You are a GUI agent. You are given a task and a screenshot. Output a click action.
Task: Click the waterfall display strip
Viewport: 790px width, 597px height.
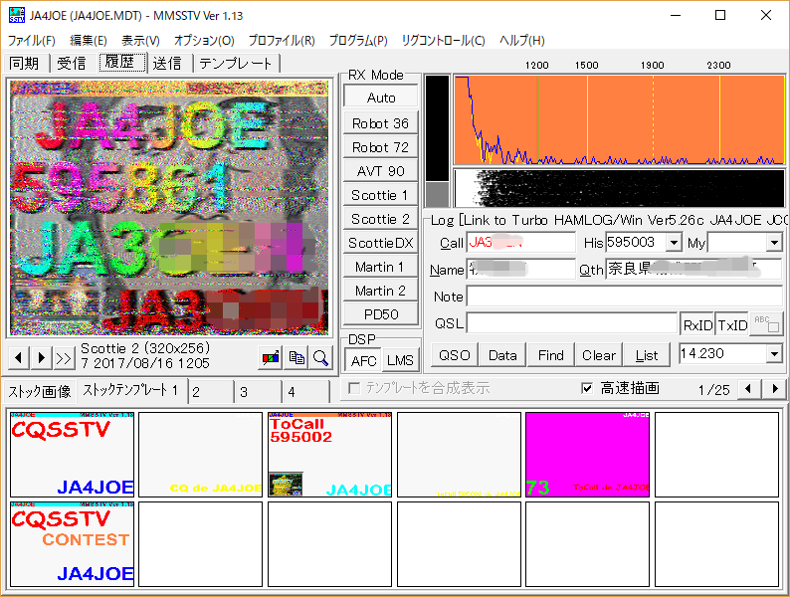pyautogui.click(x=620, y=188)
